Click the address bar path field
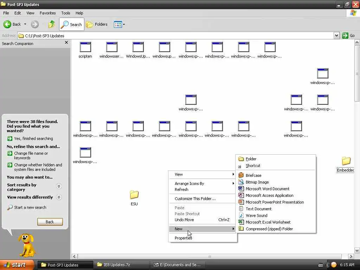The image size is (360, 270). [x=176, y=36]
